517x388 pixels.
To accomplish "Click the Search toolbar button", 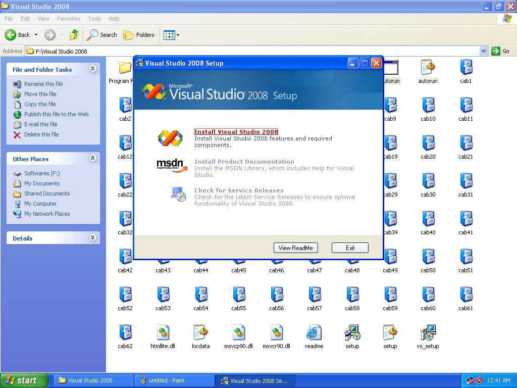I will pos(101,35).
